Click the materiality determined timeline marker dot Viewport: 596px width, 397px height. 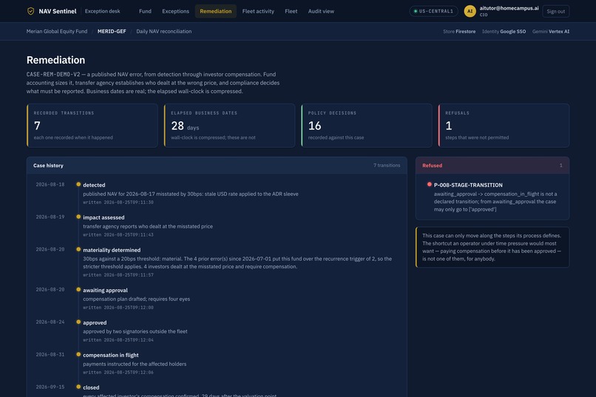[x=78, y=250]
